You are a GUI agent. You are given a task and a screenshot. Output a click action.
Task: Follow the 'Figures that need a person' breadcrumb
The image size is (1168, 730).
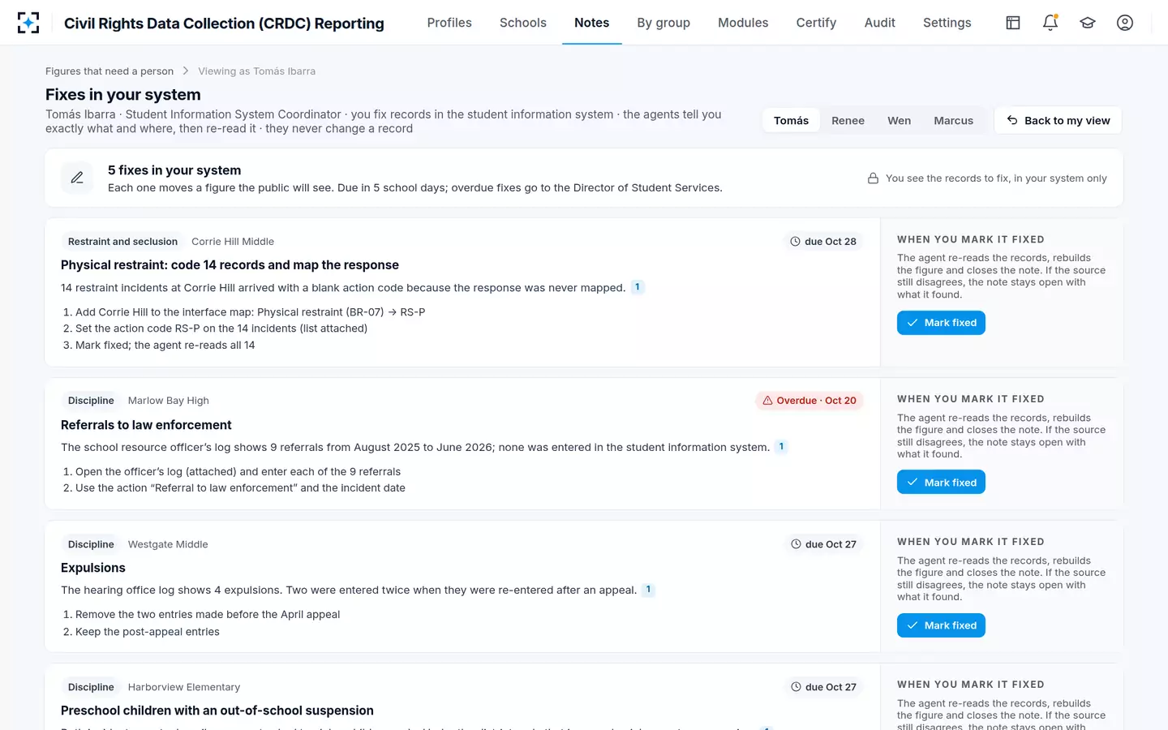[109, 71]
